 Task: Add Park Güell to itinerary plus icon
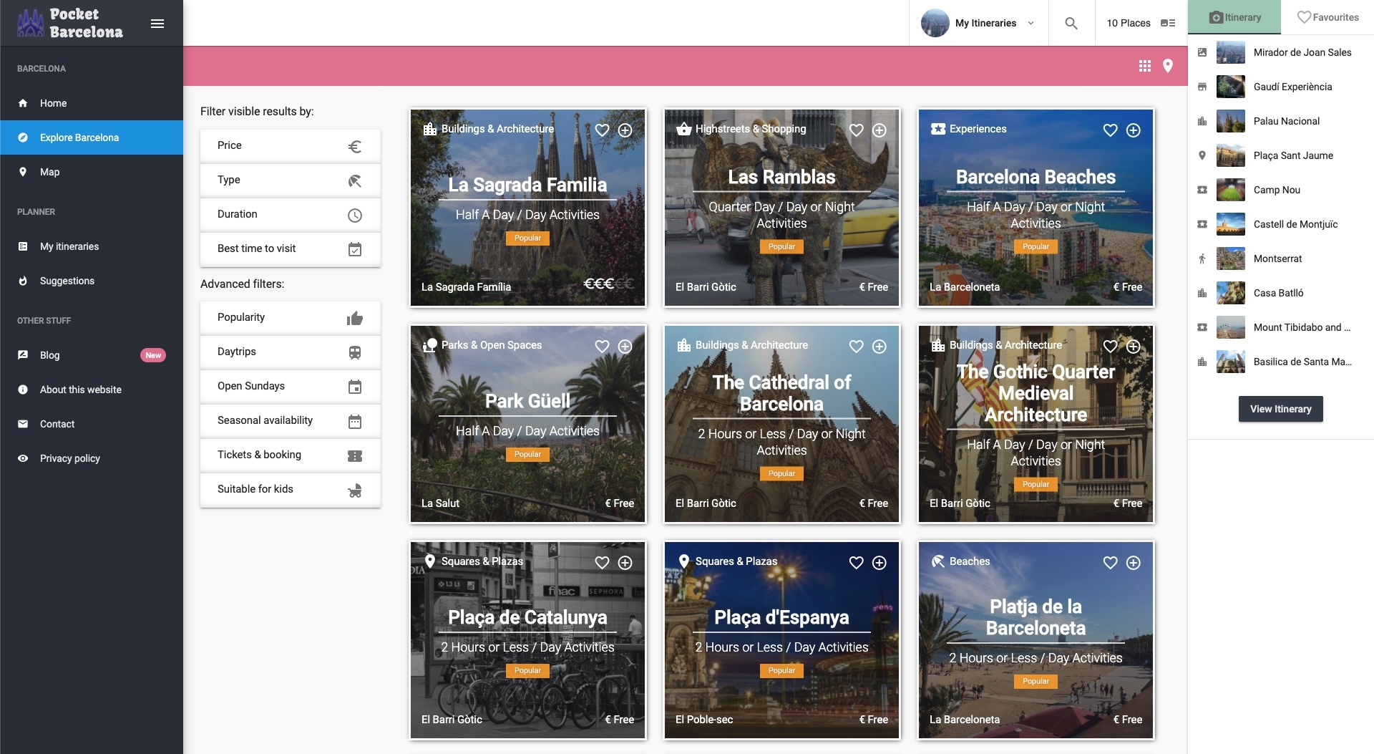tap(625, 347)
